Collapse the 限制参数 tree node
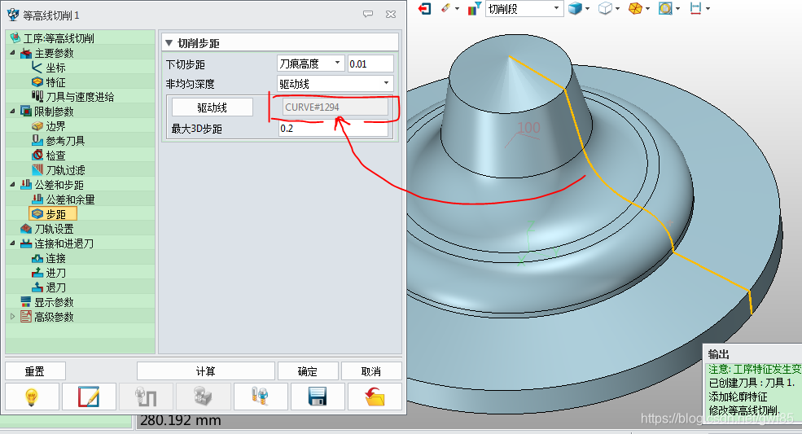Image resolution: width=802 pixels, height=434 pixels. (x=12, y=112)
